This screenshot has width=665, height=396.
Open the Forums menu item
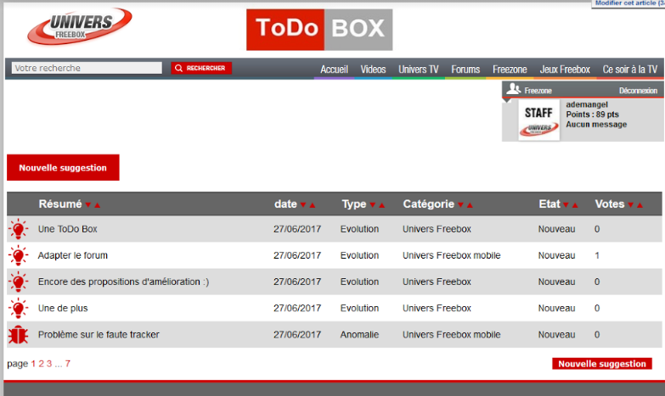coord(465,70)
